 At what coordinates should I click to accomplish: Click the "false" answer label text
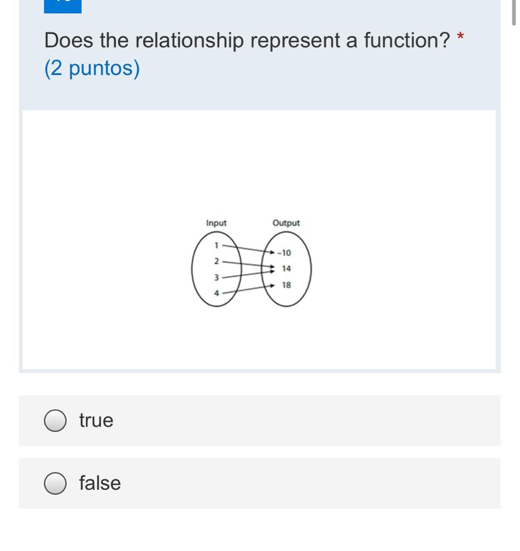(x=100, y=484)
